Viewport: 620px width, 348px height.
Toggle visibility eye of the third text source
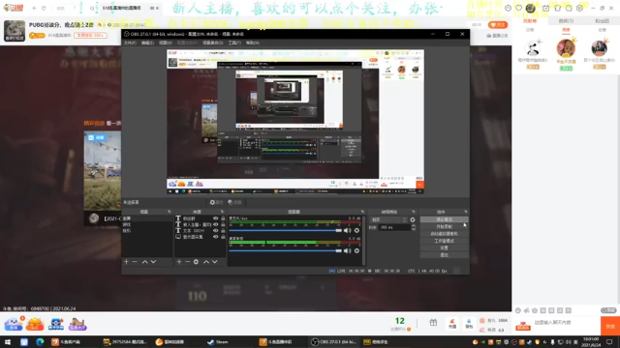coord(215,230)
